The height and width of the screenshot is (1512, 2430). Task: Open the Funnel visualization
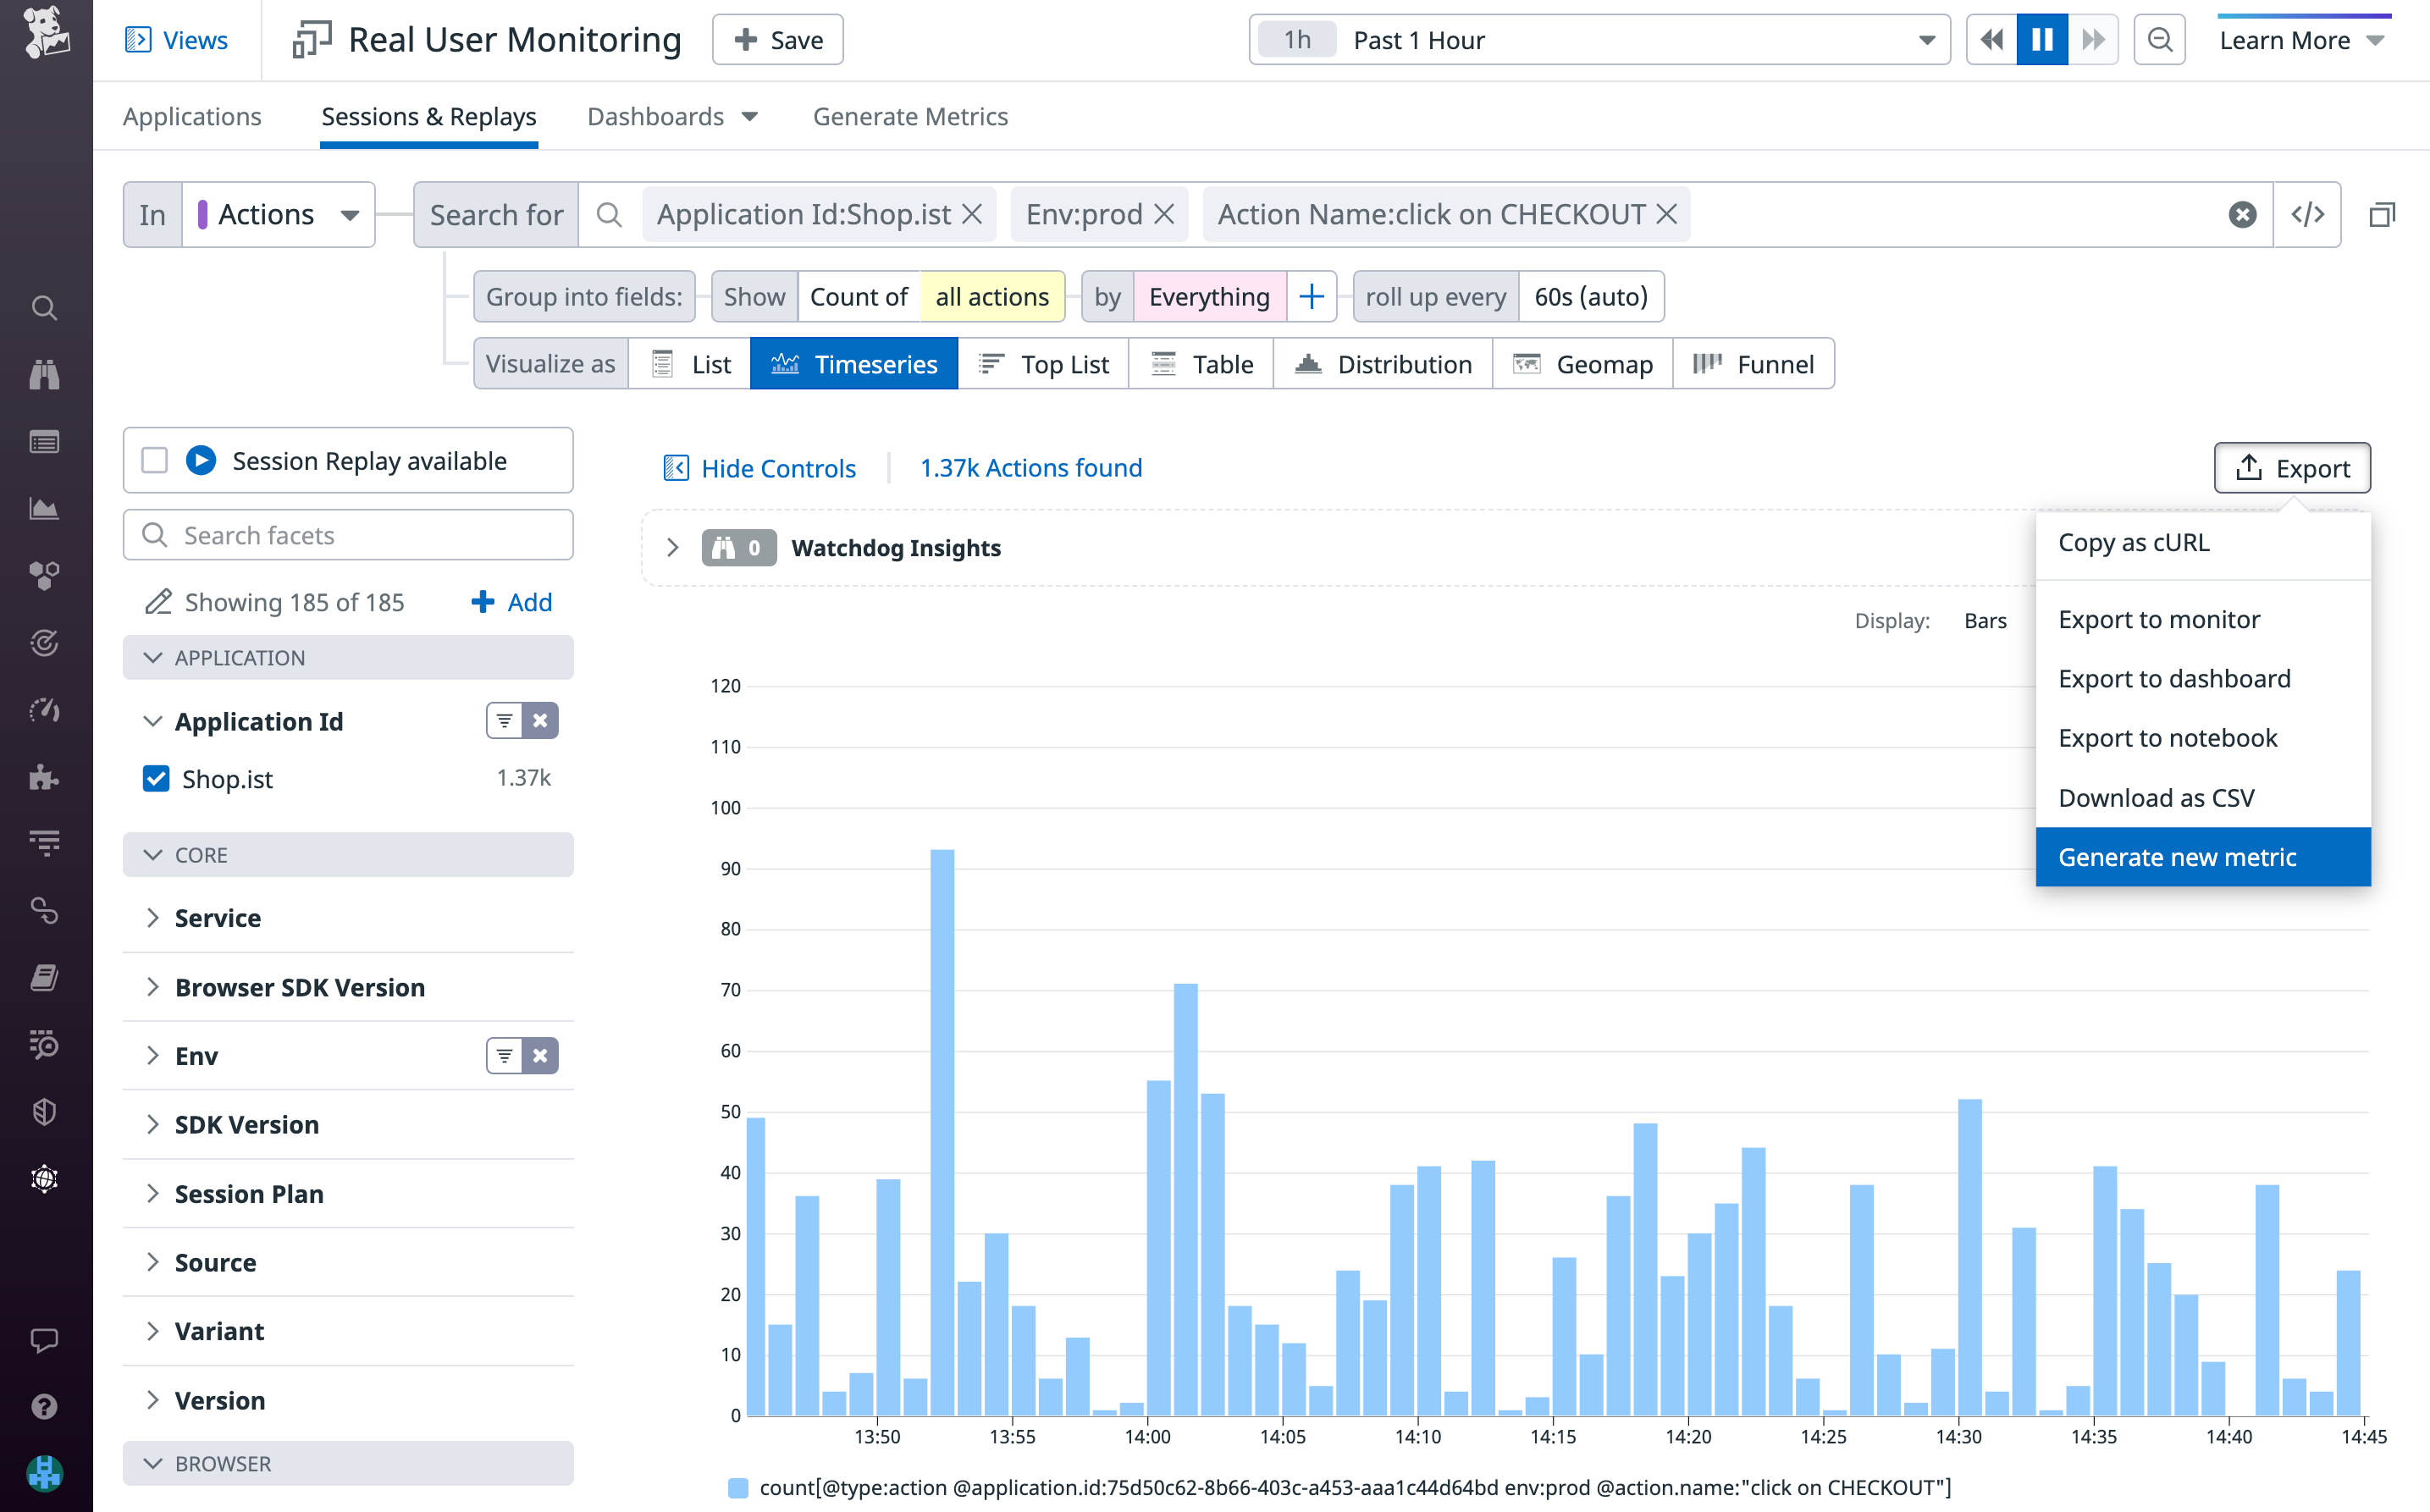(x=1752, y=364)
